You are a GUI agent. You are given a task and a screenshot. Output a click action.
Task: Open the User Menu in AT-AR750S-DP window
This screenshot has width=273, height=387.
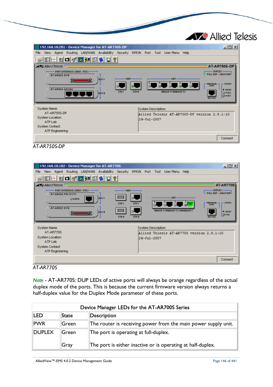pyautogui.click(x=172, y=53)
